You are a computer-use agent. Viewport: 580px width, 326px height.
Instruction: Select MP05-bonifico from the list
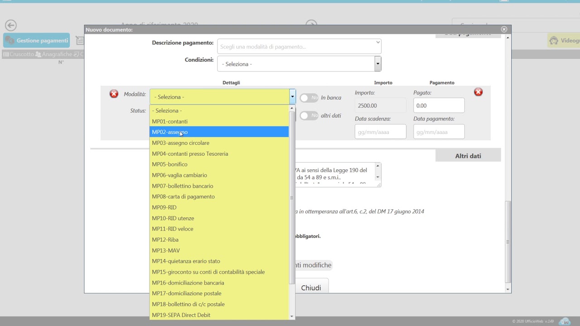click(169, 164)
